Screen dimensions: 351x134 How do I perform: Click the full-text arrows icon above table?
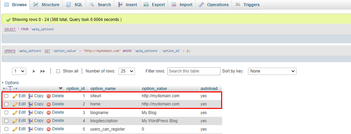(x=10, y=88)
